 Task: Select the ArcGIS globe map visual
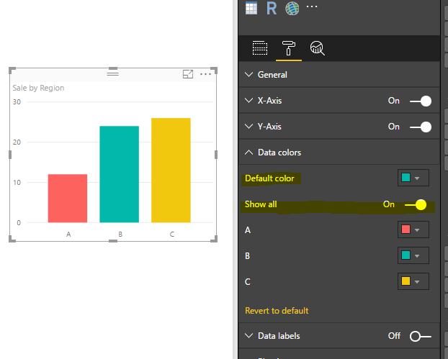tap(292, 8)
